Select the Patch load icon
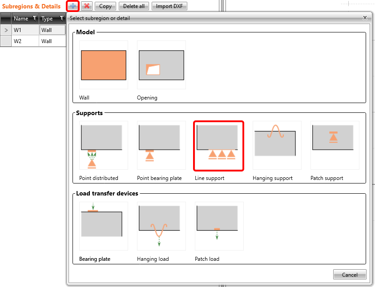 click(x=218, y=226)
